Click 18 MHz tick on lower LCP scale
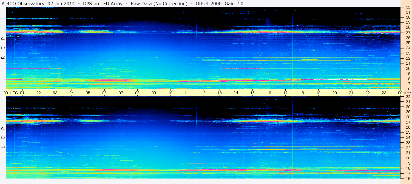The height and width of the screenshot is (184, 412). click(408, 168)
